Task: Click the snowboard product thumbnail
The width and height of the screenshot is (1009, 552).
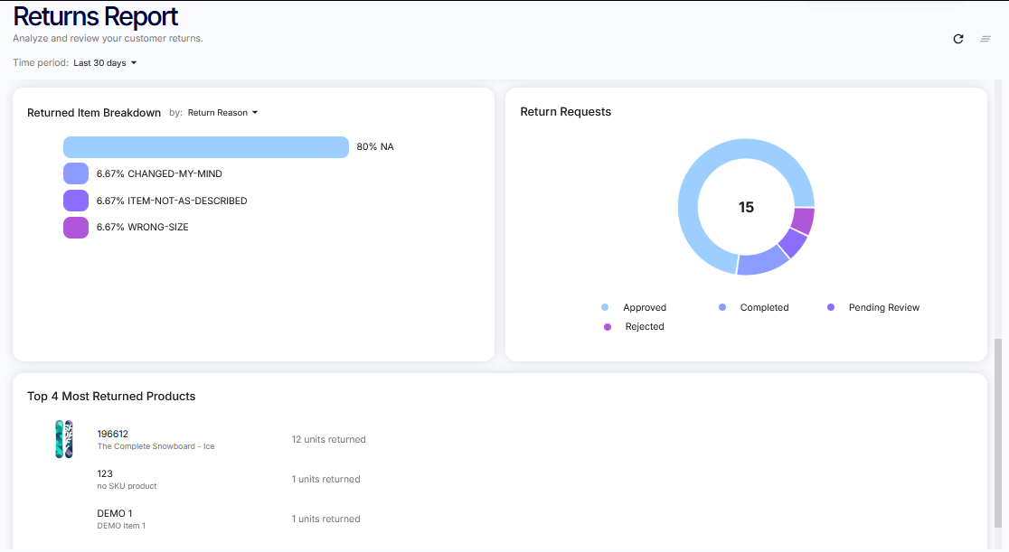Action: click(x=63, y=439)
